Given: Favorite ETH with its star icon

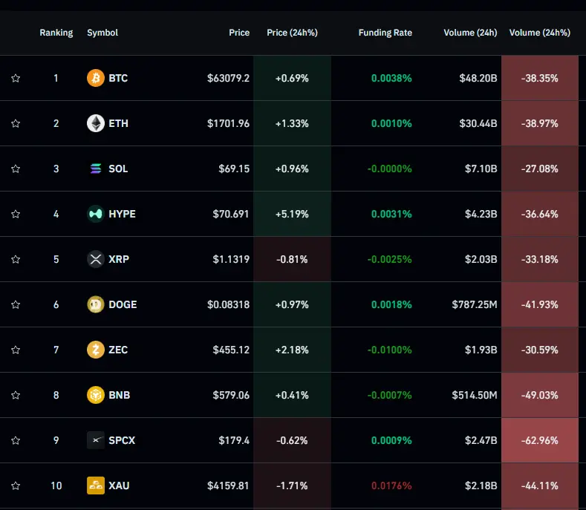Looking at the screenshot, I should point(16,123).
